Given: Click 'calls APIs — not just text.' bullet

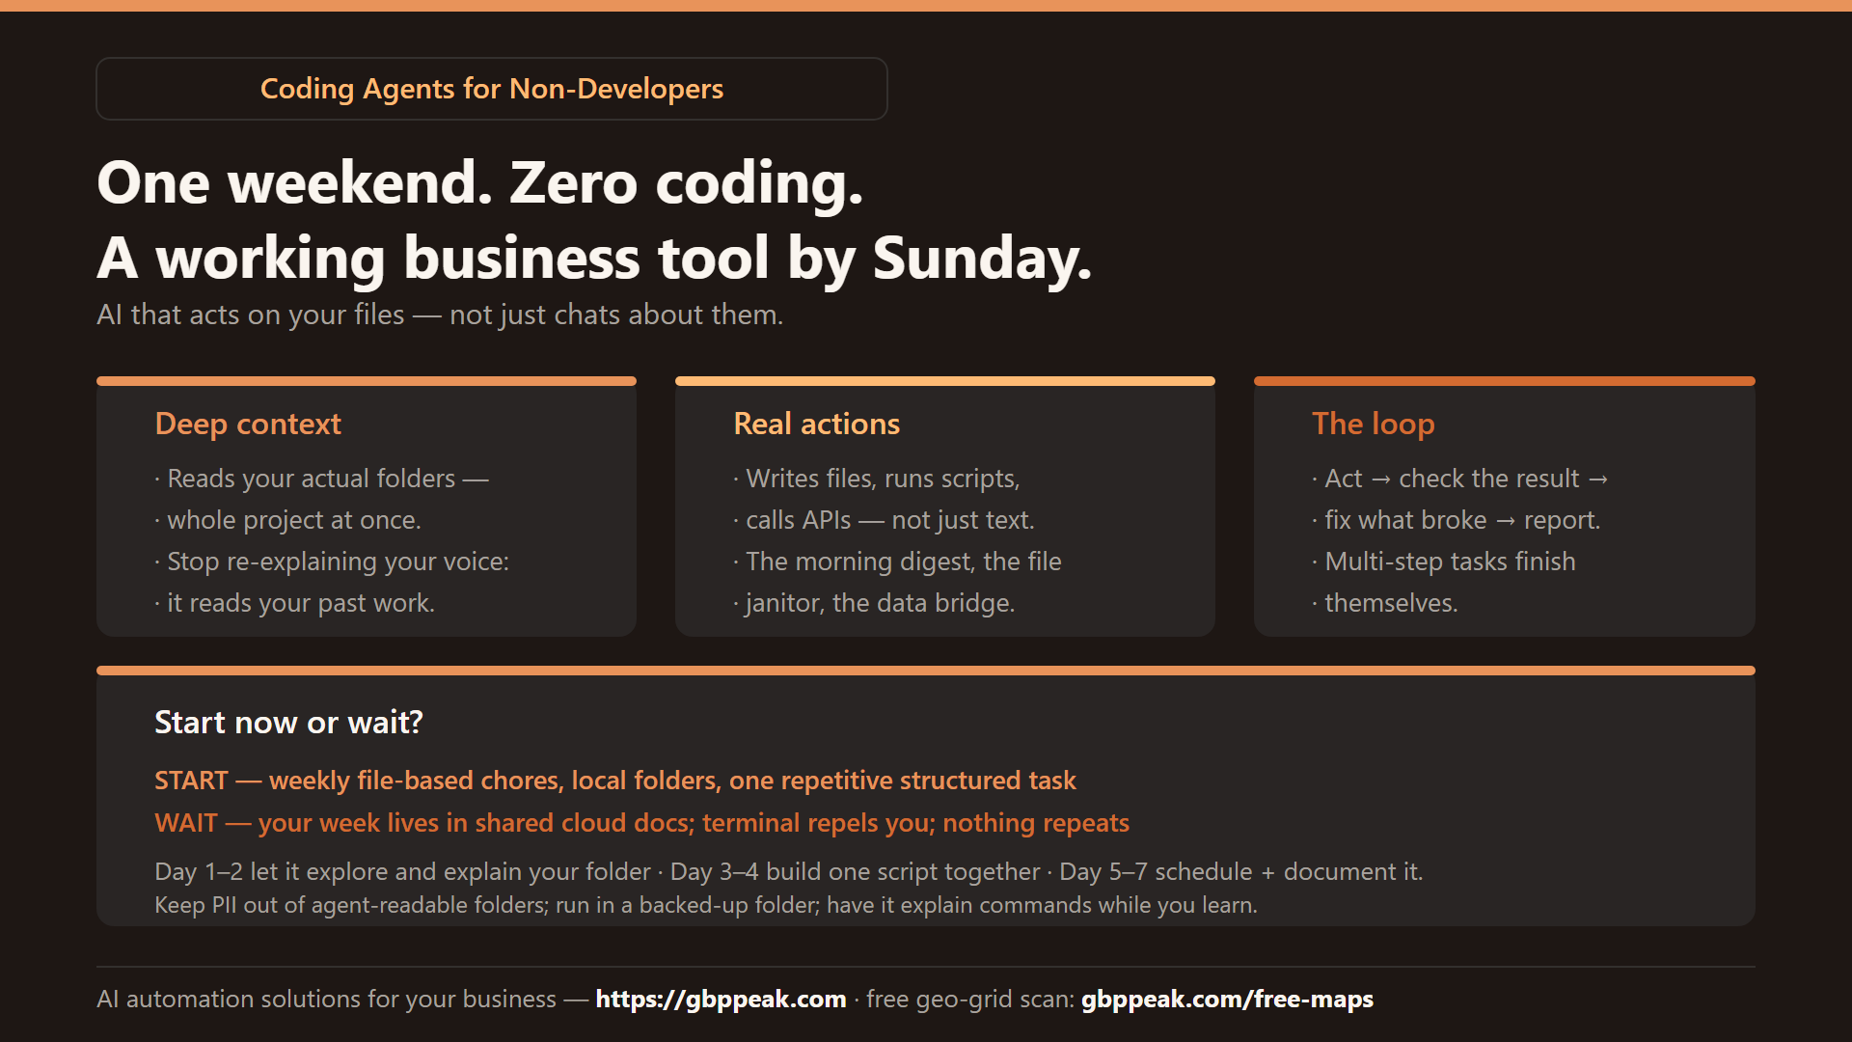Looking at the screenshot, I should tap(884, 520).
